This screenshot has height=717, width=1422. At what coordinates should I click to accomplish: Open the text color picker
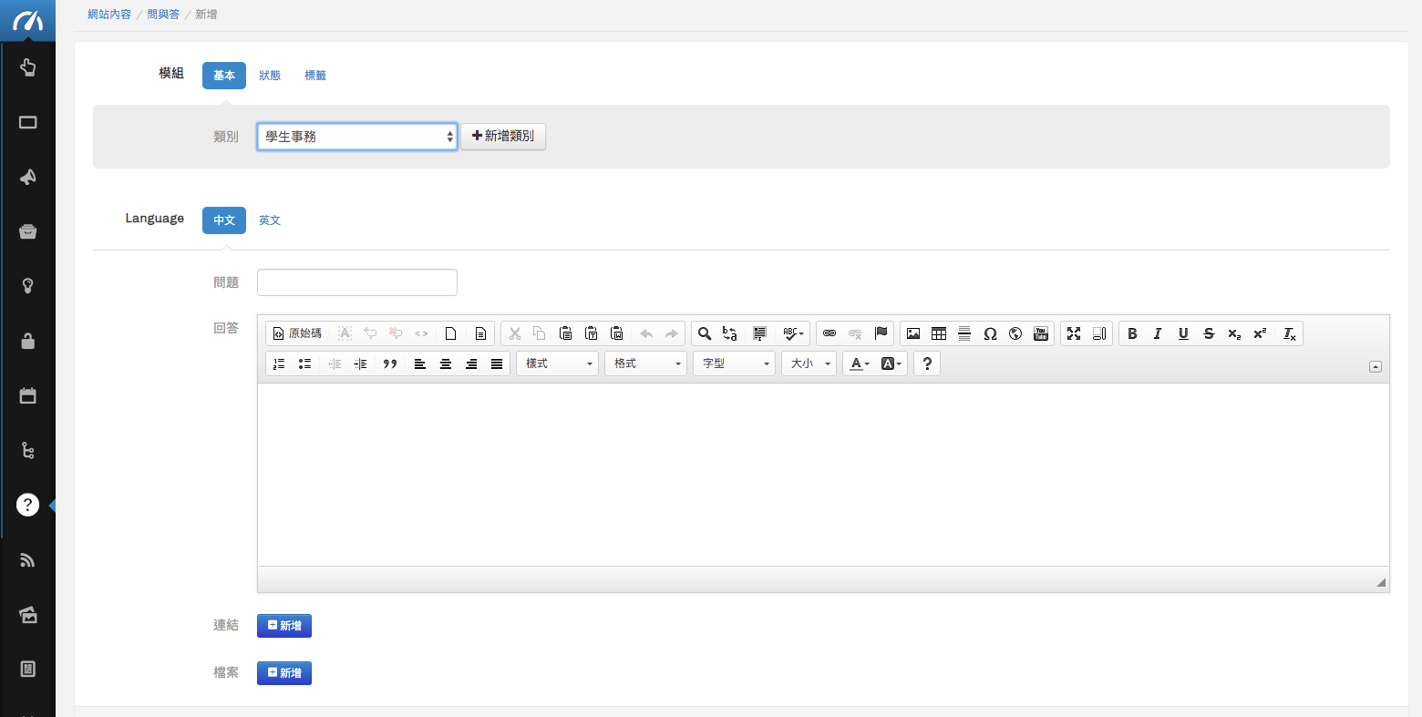click(x=860, y=364)
